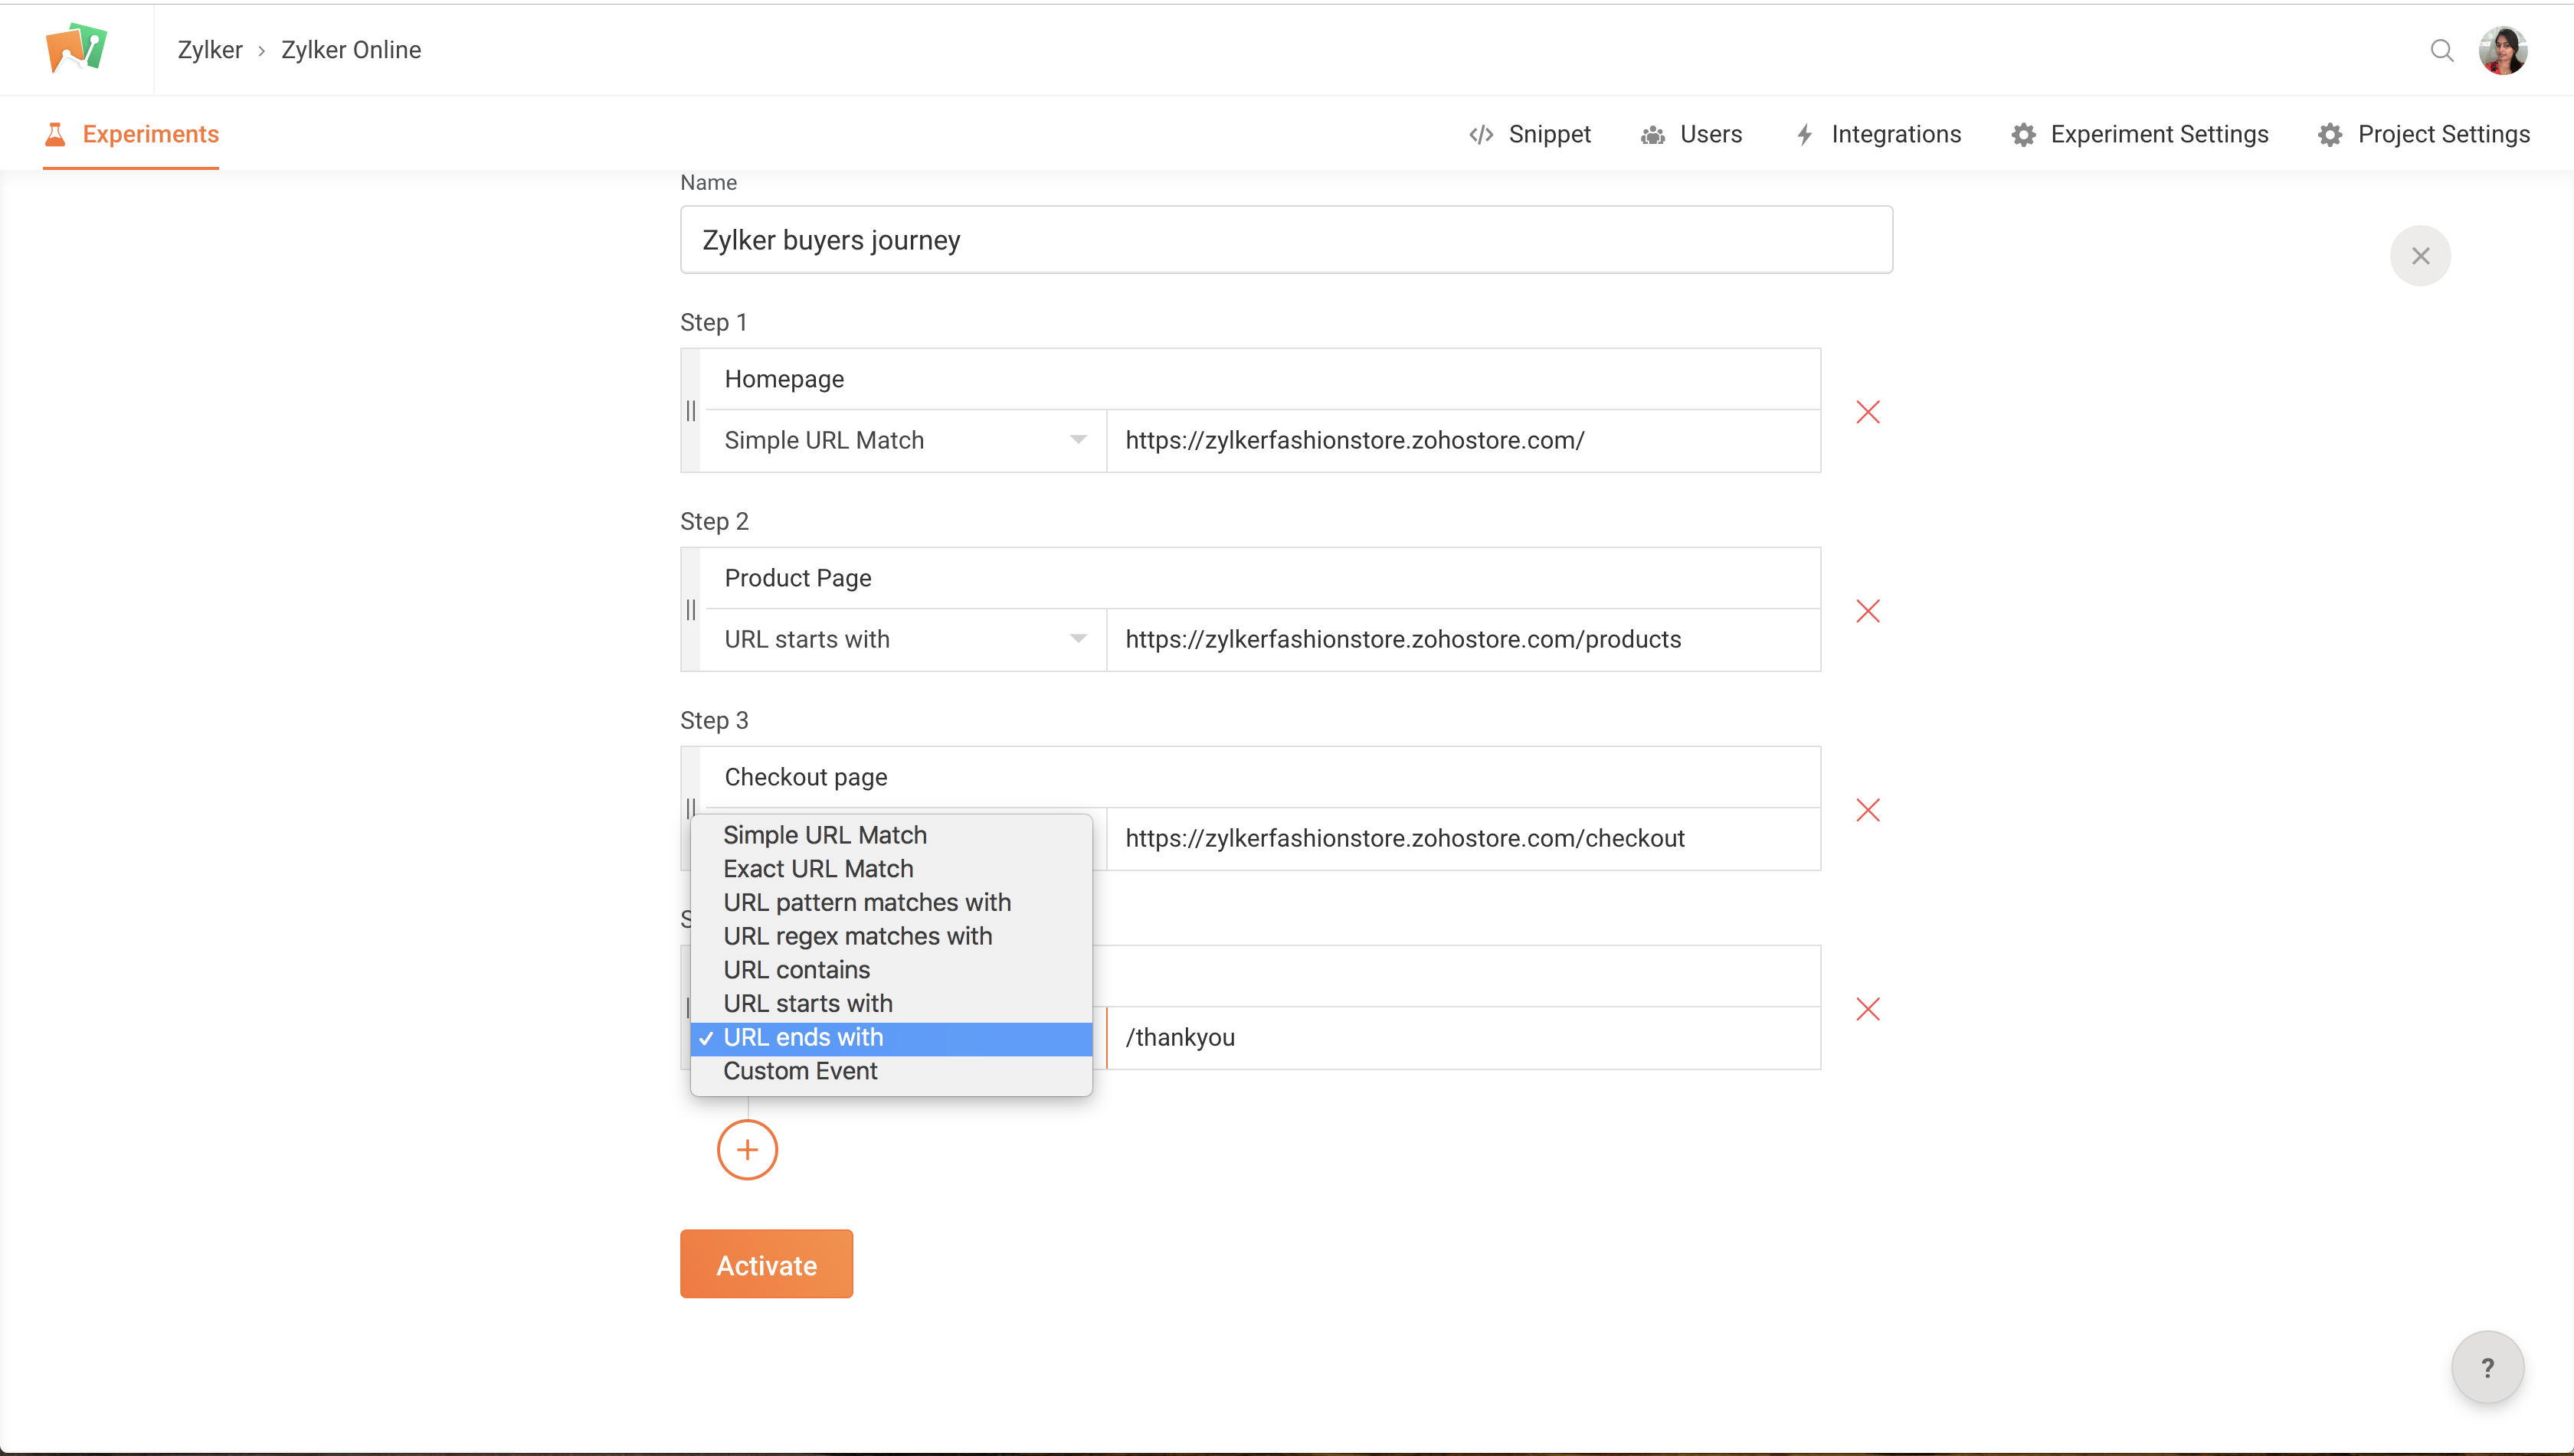The image size is (2574, 1456).
Task: Go to Experiment Settings
Action: tap(2140, 134)
